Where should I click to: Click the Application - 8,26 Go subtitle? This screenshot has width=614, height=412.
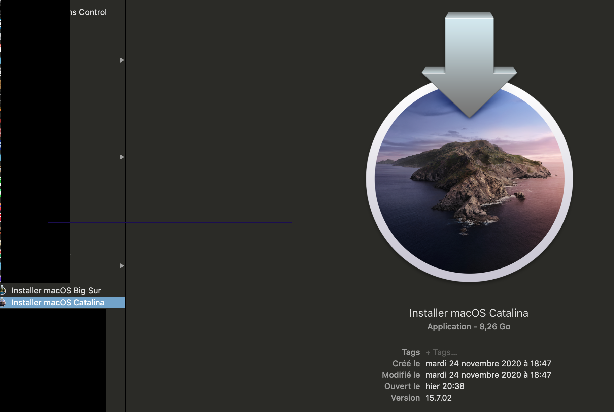click(469, 326)
